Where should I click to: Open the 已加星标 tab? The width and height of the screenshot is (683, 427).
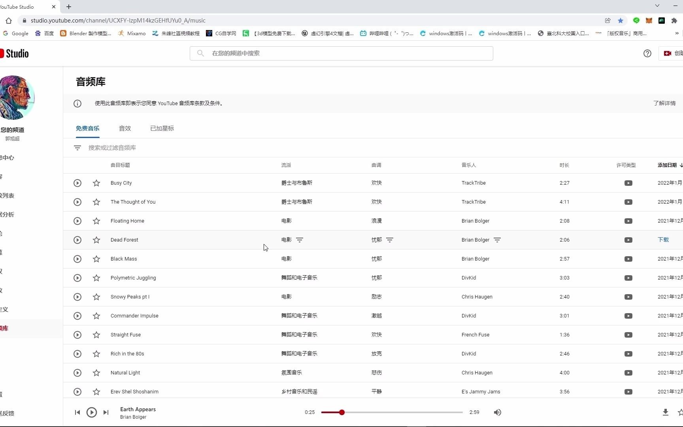coord(162,128)
